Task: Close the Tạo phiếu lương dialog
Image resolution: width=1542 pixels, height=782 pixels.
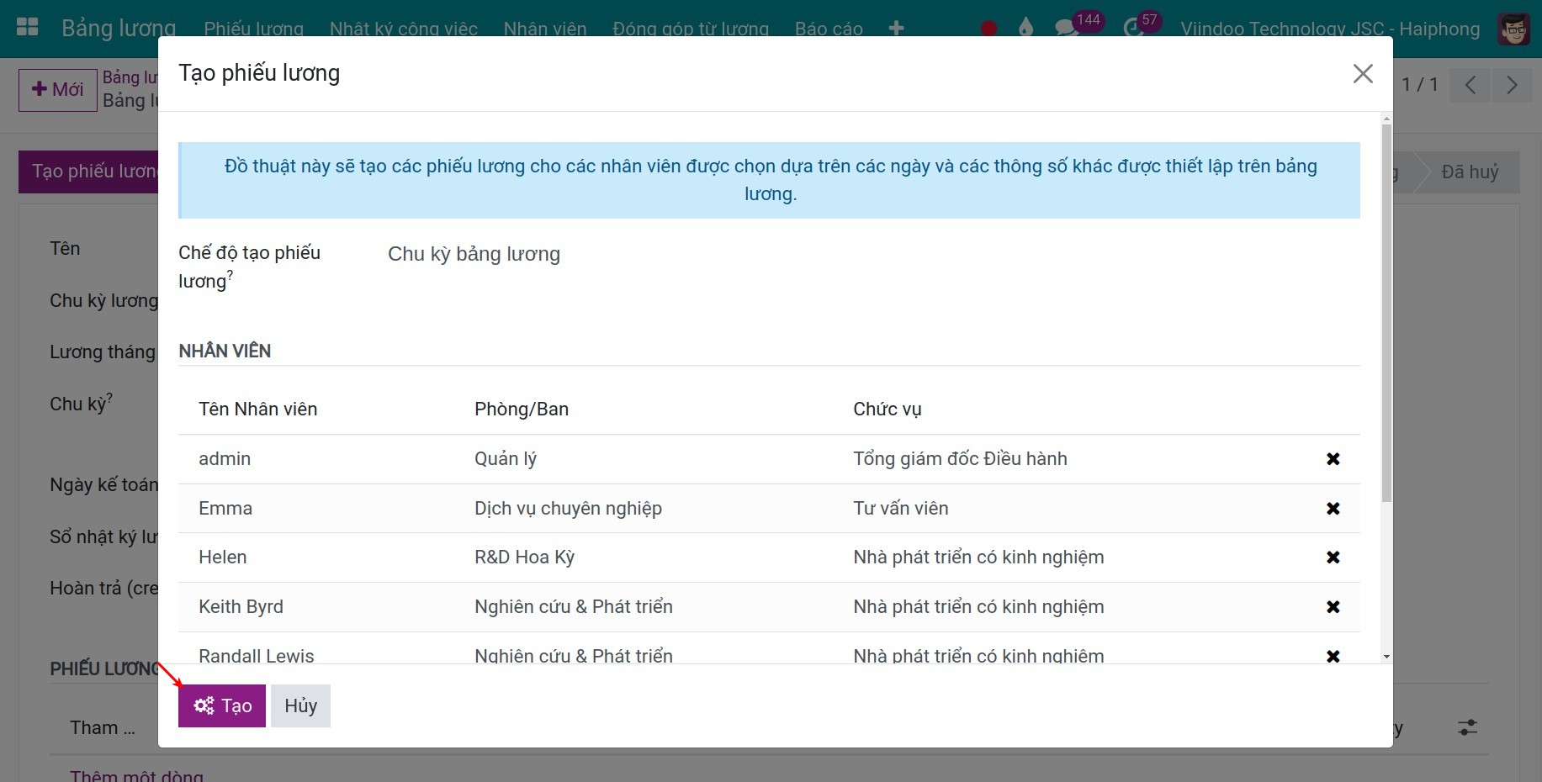Action: pyautogui.click(x=1363, y=74)
